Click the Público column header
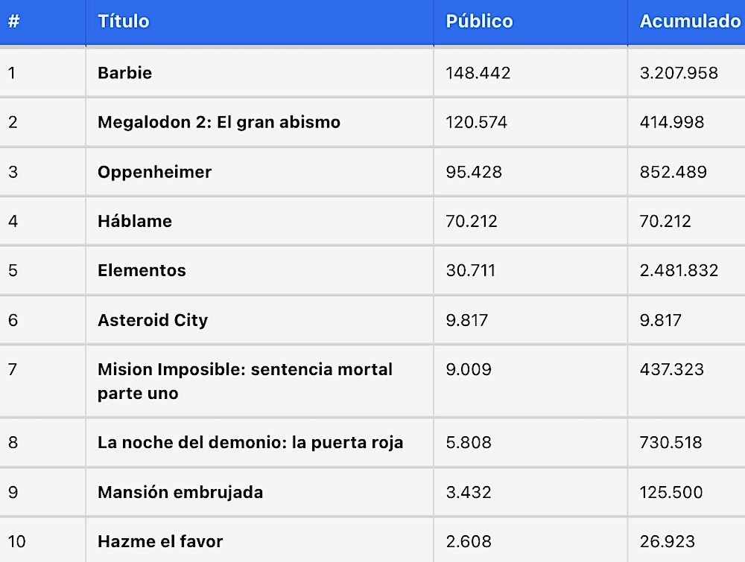 point(479,22)
